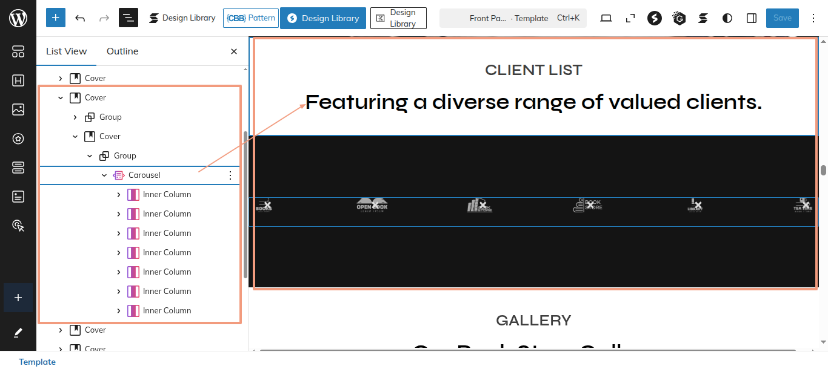Image resolution: width=828 pixels, height=372 pixels.
Task: Toggle the Settings sidebar panel icon
Action: pyautogui.click(x=752, y=18)
